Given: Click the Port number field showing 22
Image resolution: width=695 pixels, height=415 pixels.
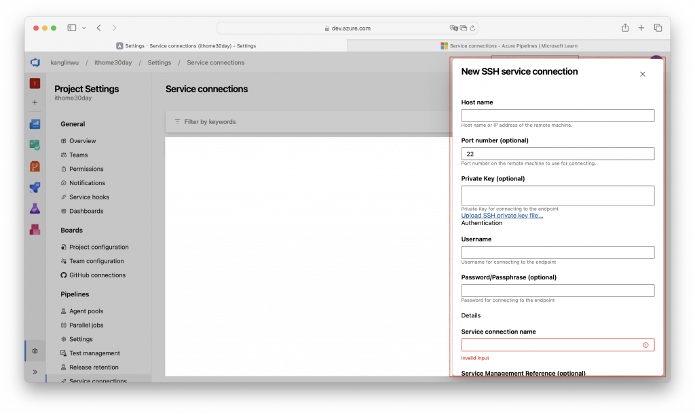Looking at the screenshot, I should (558, 154).
